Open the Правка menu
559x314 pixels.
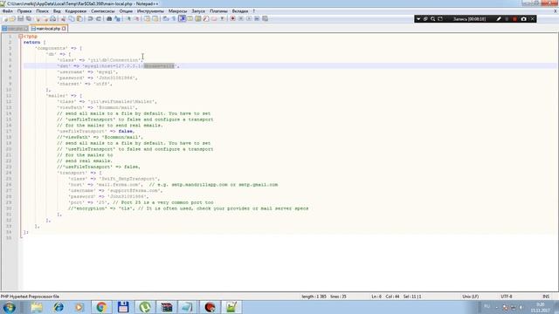pyautogui.click(x=24, y=11)
